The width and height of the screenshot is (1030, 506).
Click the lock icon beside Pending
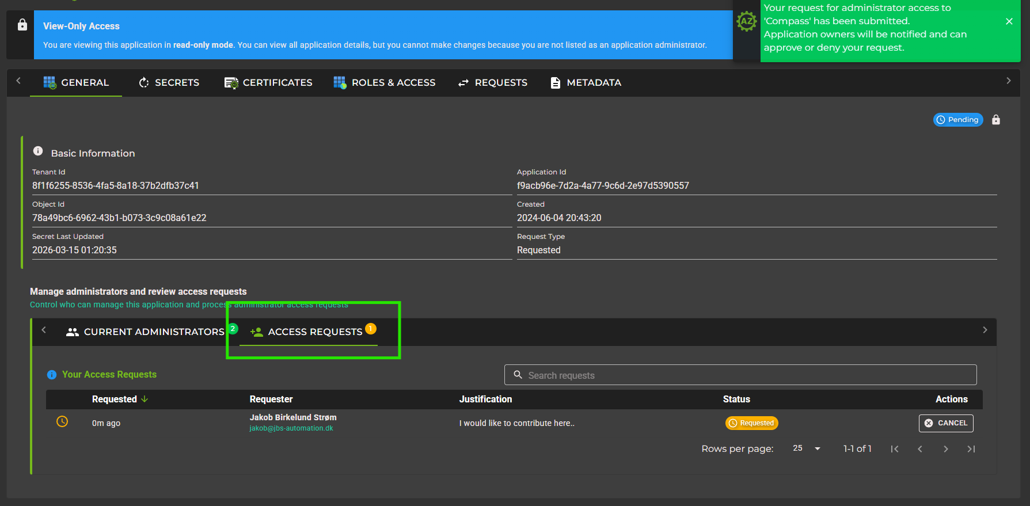coord(996,120)
